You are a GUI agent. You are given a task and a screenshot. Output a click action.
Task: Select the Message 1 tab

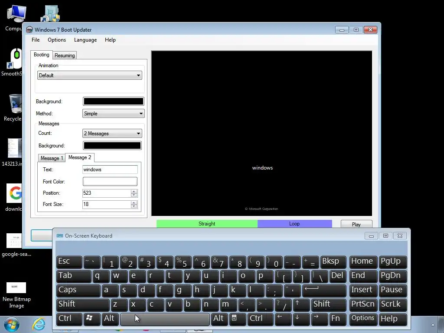tap(52, 158)
